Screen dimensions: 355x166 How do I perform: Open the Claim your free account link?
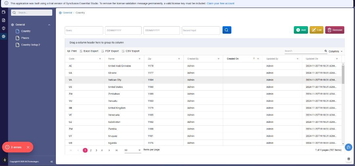pos(220,3)
